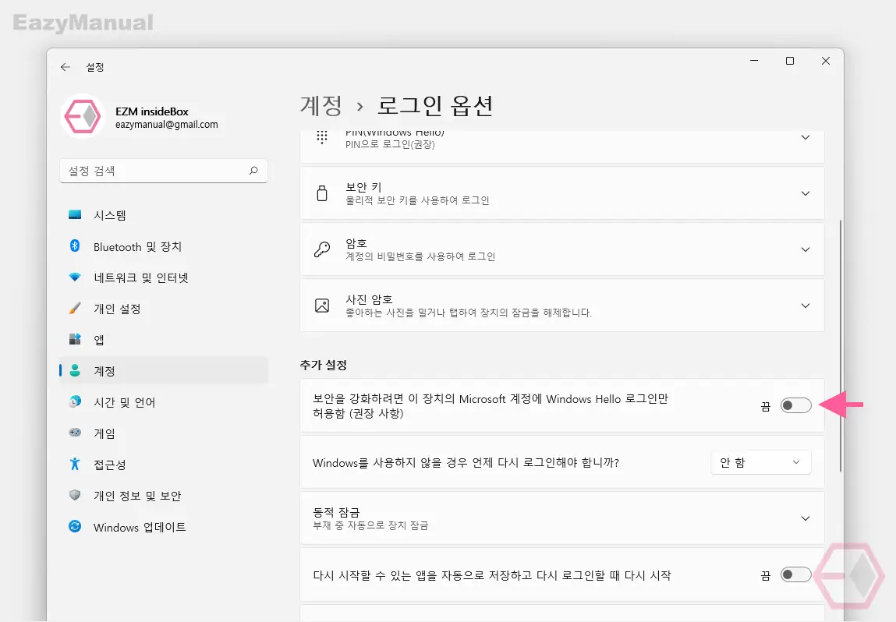Minimize the 설정 window
The width and height of the screenshot is (896, 622).
pyautogui.click(x=754, y=61)
